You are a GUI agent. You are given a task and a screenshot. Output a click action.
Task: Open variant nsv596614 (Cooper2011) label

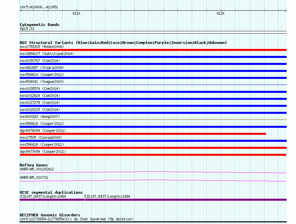click(x=42, y=75)
